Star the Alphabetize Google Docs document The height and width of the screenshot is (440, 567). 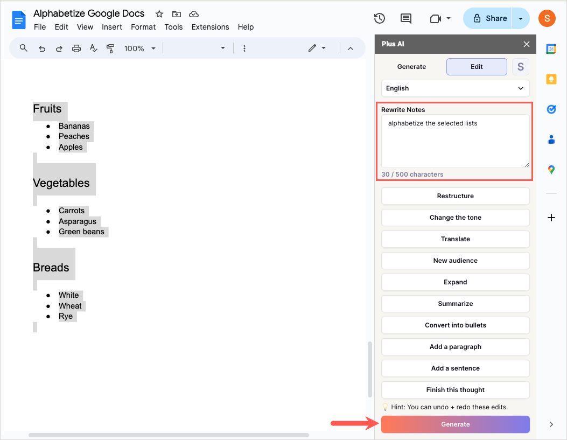(x=159, y=14)
